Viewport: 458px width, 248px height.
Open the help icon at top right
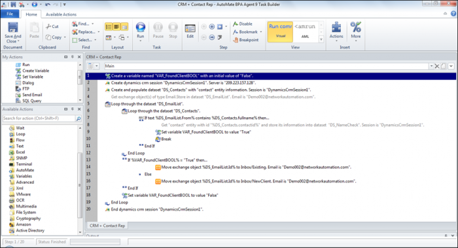coord(453,14)
